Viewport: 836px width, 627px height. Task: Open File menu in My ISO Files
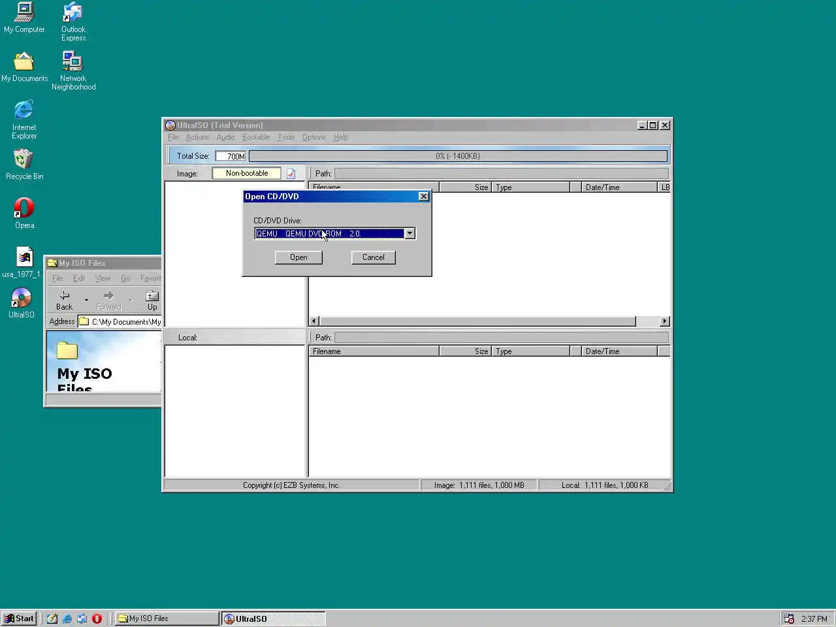[x=57, y=279]
